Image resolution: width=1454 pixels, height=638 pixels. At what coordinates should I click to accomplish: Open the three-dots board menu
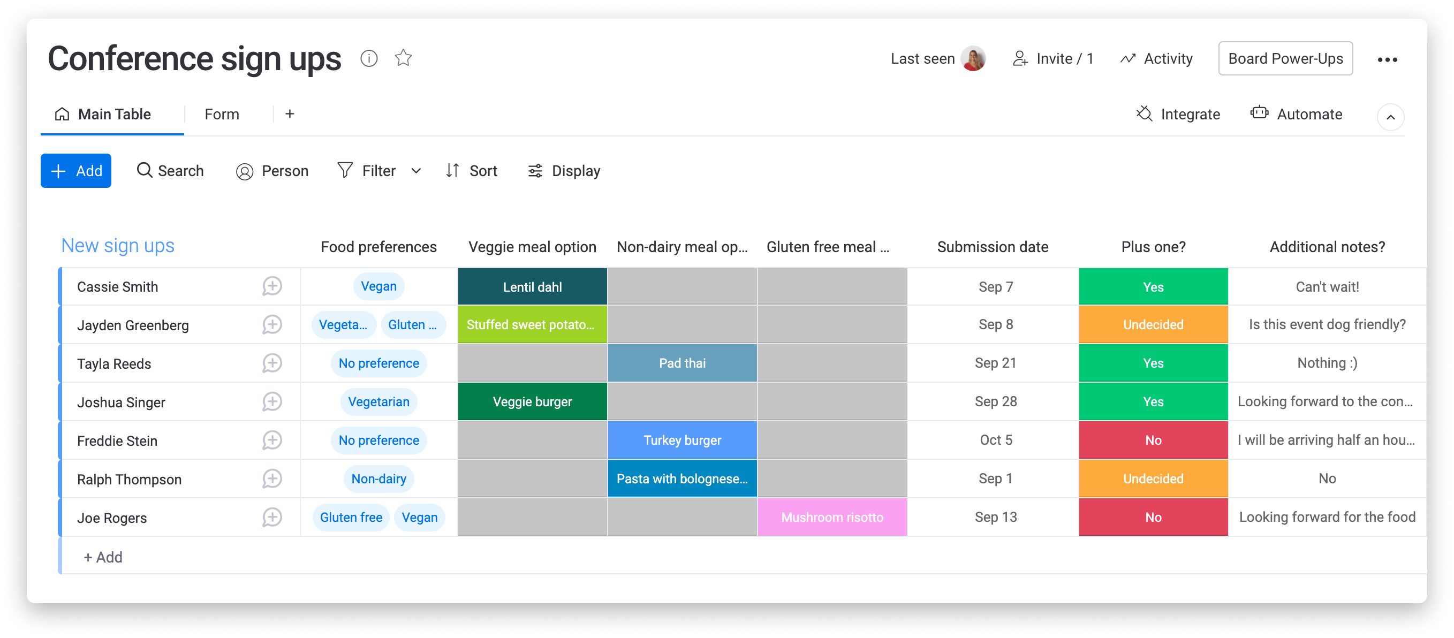click(1387, 59)
